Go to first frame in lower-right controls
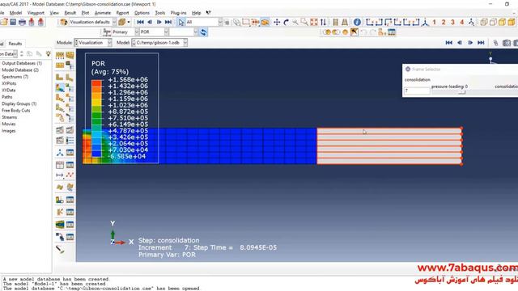The width and height of the screenshot is (518, 291). (x=448, y=43)
